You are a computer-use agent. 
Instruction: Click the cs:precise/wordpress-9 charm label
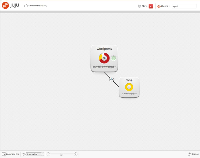pyautogui.click(x=104, y=67)
